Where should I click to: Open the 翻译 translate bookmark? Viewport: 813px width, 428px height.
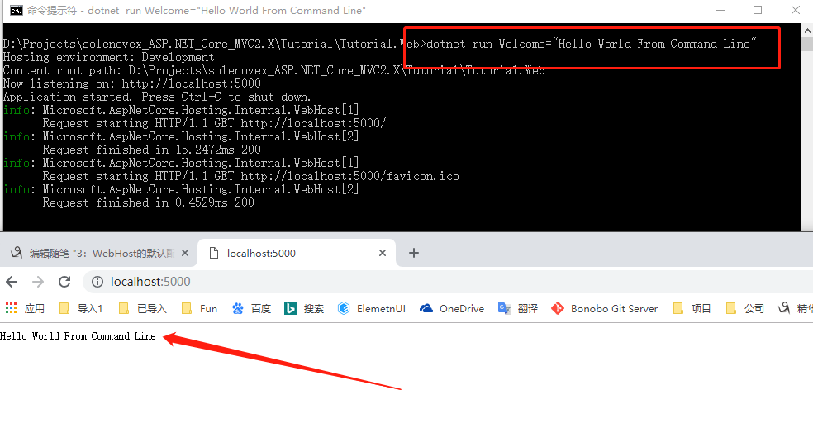(518, 309)
